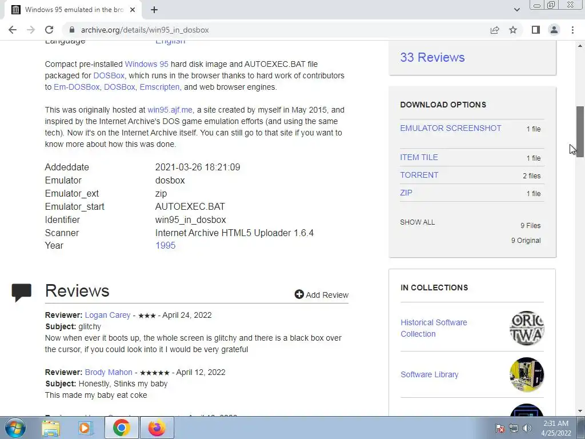Image resolution: width=585 pixels, height=439 pixels.
Task: Open reviewer Brody Mahon's profile
Action: click(x=109, y=372)
